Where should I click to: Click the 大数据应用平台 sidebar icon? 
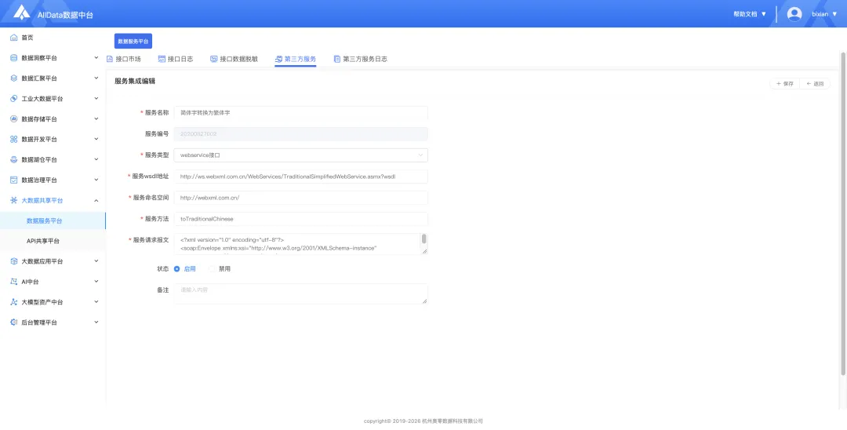click(14, 261)
